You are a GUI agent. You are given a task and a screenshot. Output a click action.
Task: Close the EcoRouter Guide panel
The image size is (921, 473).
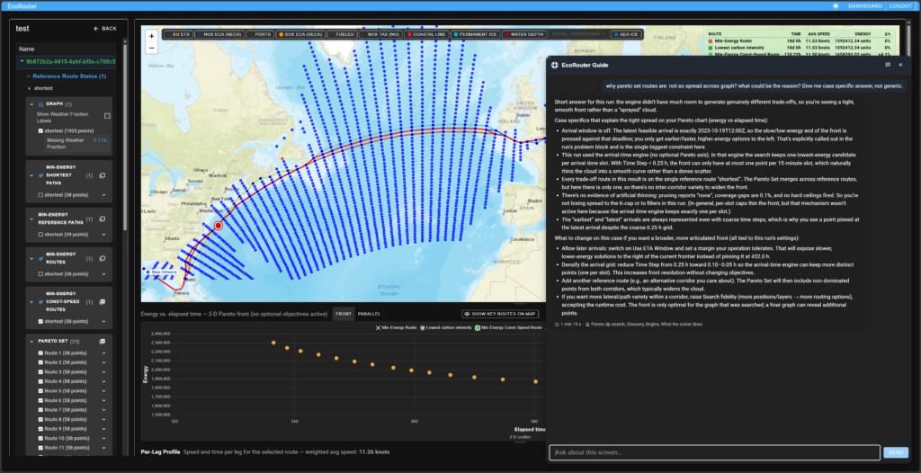tap(900, 65)
